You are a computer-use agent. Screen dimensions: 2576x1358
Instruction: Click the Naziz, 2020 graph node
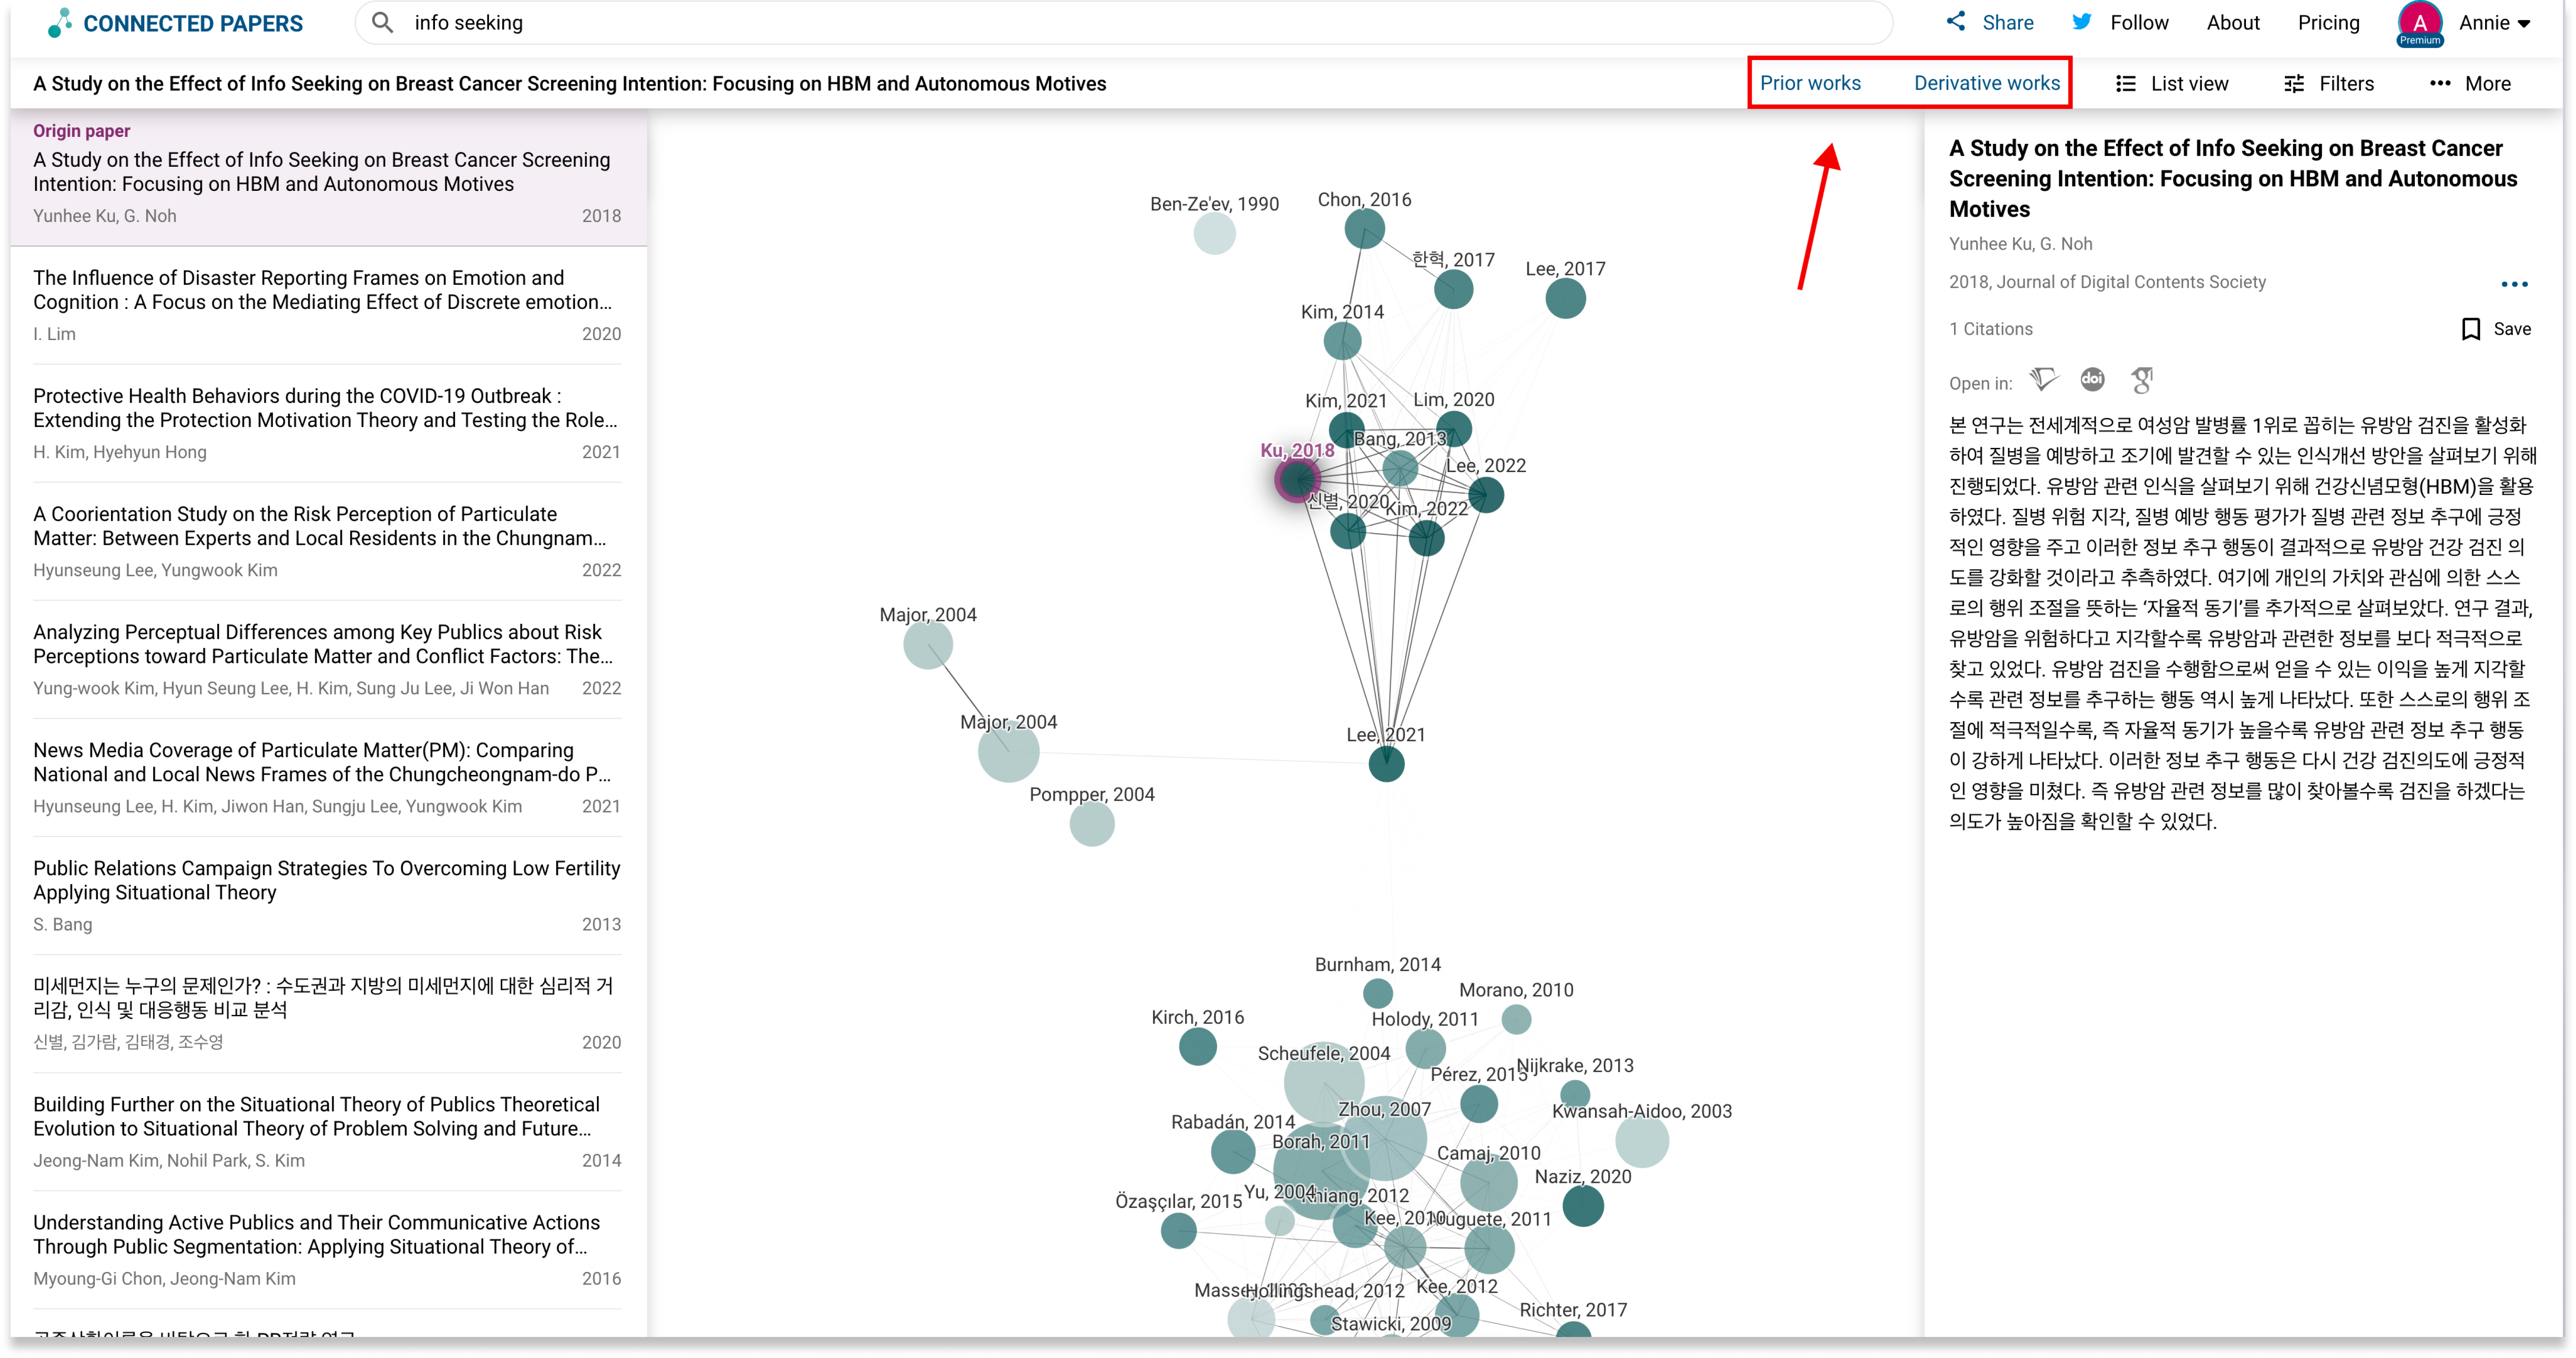[x=1583, y=1206]
